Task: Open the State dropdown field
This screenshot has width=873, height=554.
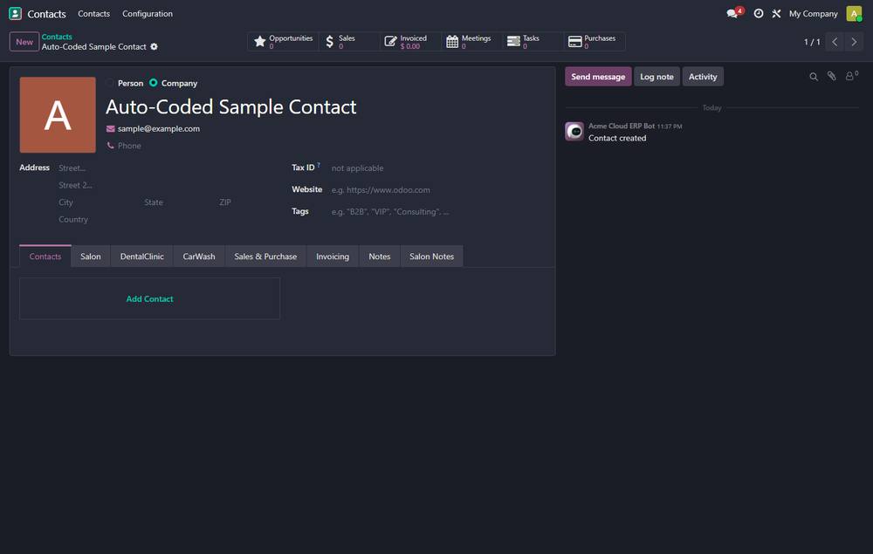Action: pos(177,202)
